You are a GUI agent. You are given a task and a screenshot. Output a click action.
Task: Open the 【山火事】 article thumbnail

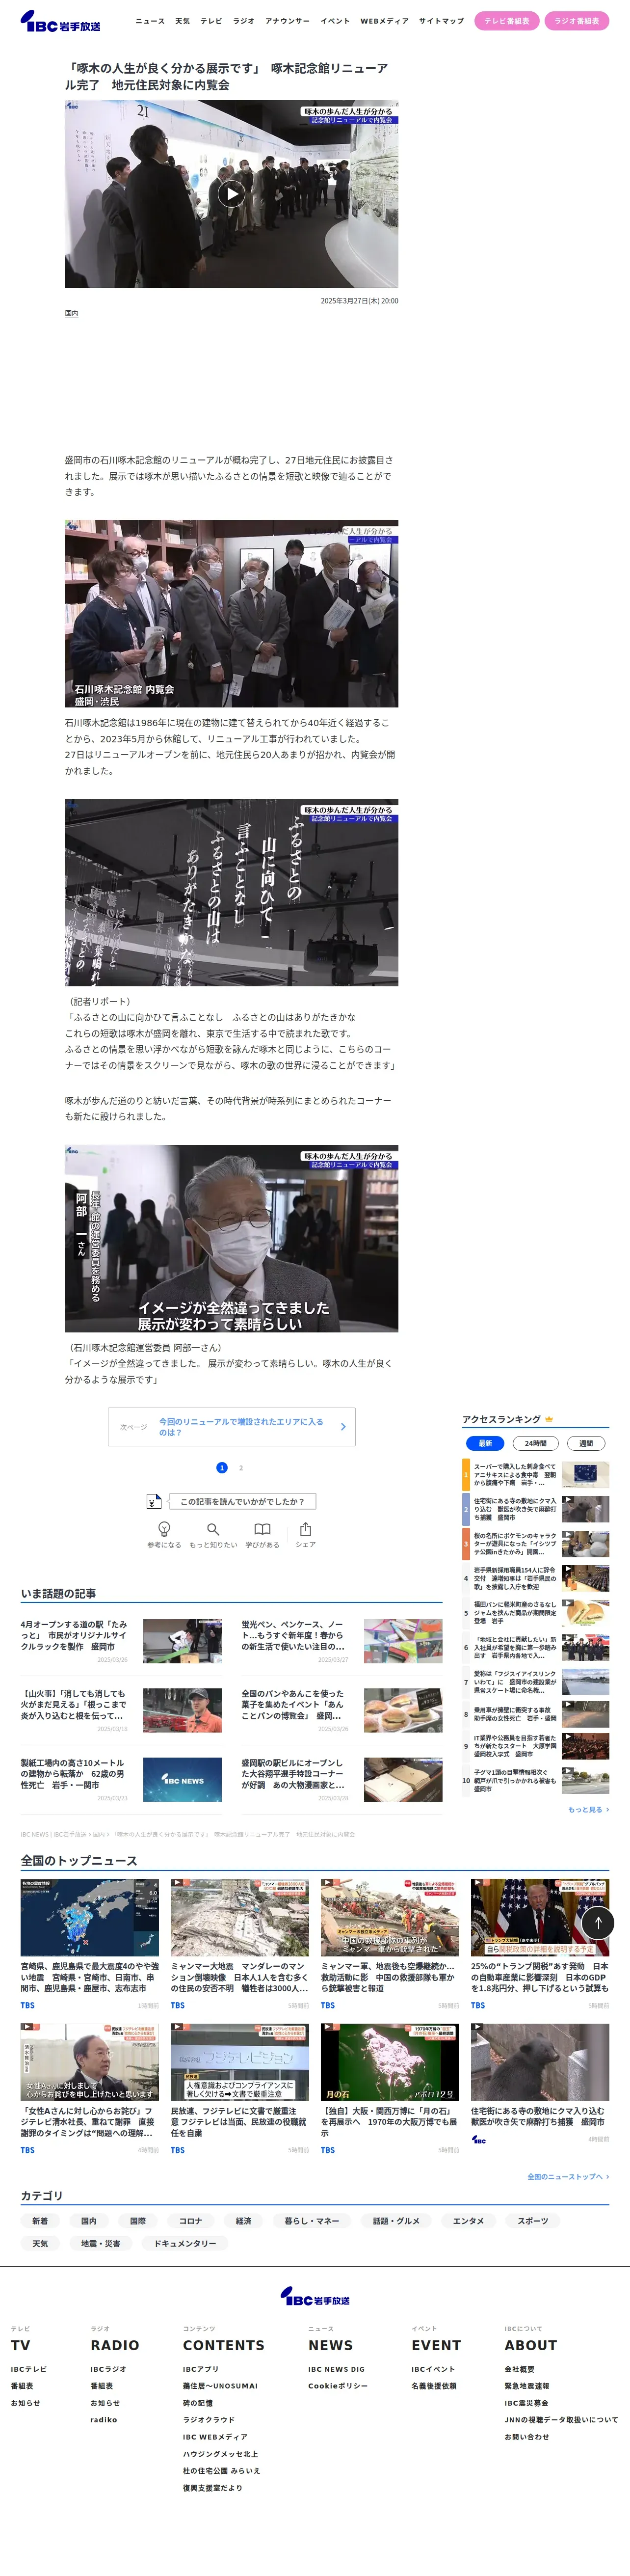[x=182, y=1710]
